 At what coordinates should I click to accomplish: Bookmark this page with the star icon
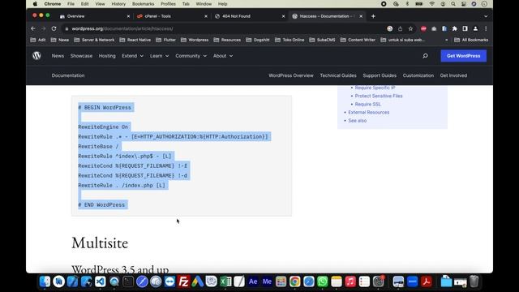pyautogui.click(x=411, y=29)
